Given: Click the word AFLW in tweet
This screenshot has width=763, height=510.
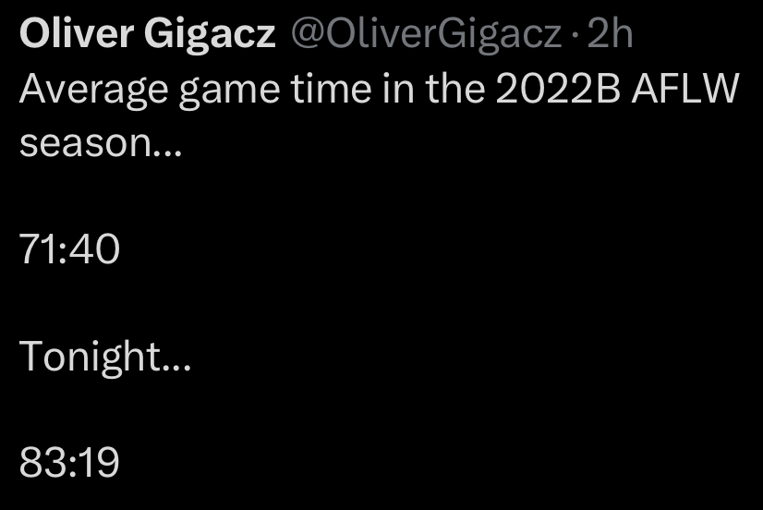Looking at the screenshot, I should tap(685, 89).
